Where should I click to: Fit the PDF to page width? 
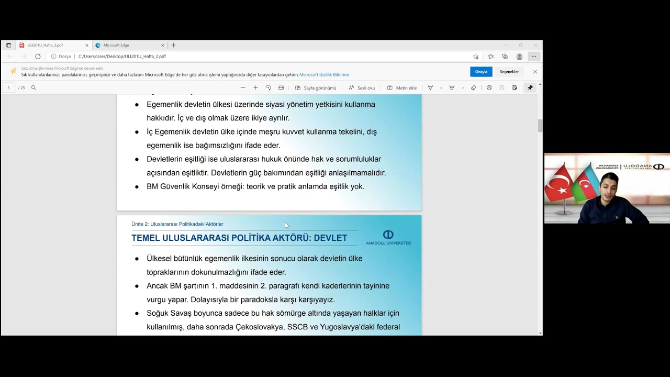pyautogui.click(x=281, y=88)
